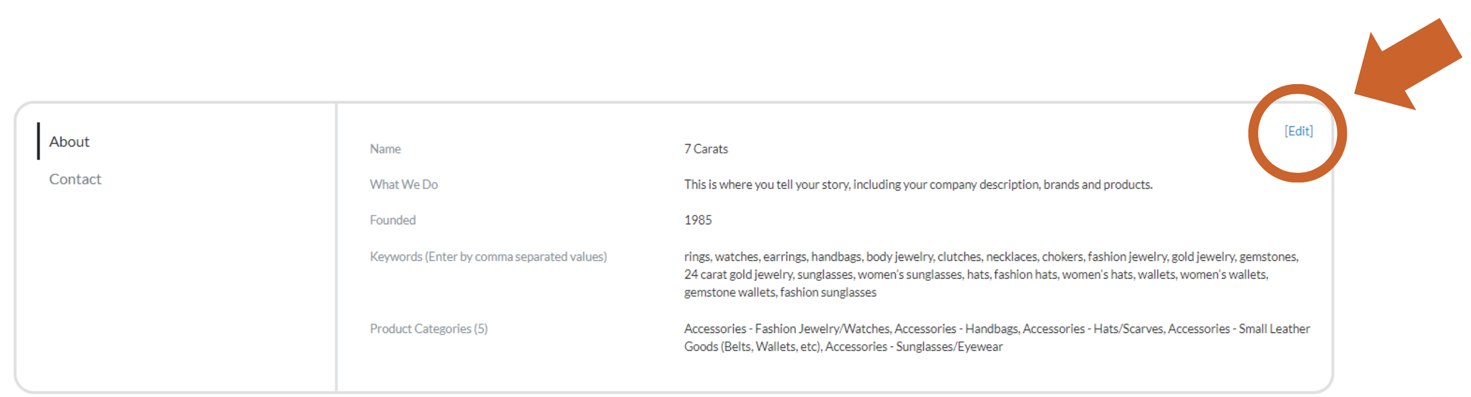Switch to the Contact tab
Image resolution: width=1471 pixels, height=397 pixels.
(x=75, y=179)
